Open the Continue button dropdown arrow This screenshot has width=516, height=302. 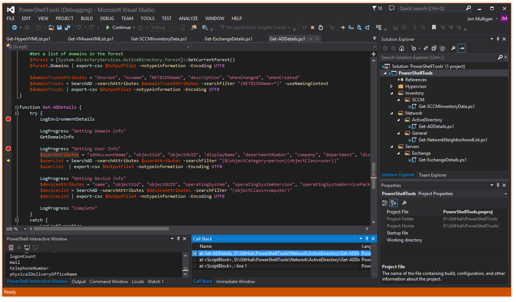pos(134,27)
